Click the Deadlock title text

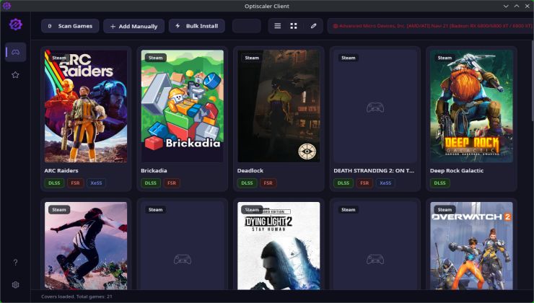(x=250, y=170)
